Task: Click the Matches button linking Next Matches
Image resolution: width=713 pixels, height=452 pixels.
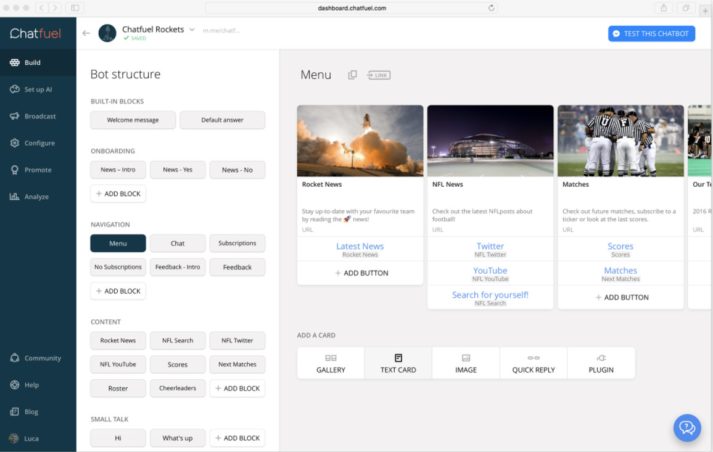Action: point(620,273)
